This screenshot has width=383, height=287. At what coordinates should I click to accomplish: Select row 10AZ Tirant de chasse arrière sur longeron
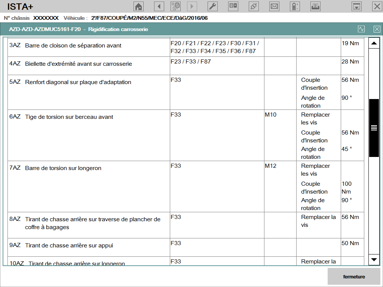click(186, 261)
